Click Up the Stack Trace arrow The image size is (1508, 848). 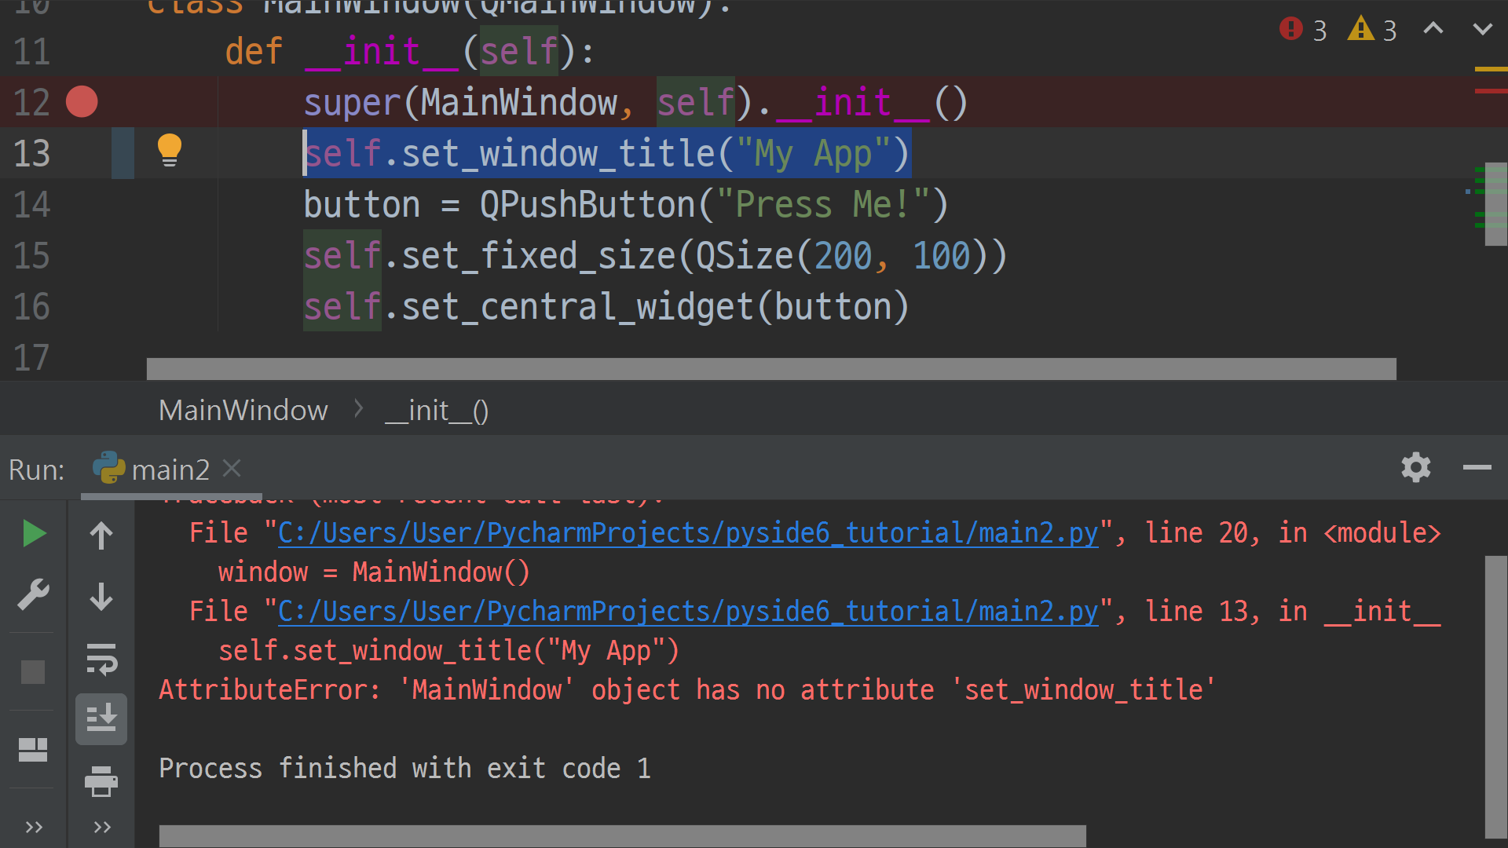101,535
